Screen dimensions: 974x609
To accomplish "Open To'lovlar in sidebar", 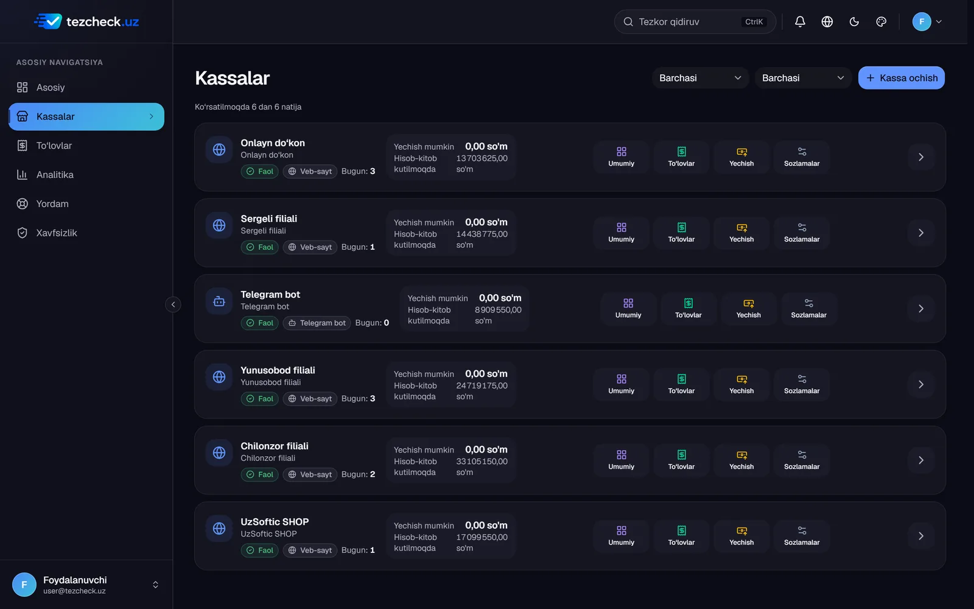I will click(86, 146).
